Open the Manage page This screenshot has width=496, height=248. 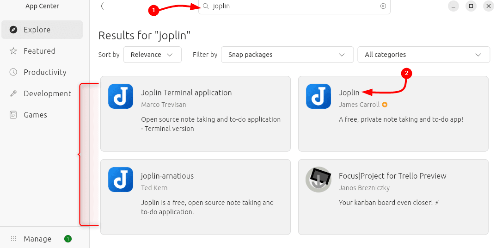[x=37, y=239]
